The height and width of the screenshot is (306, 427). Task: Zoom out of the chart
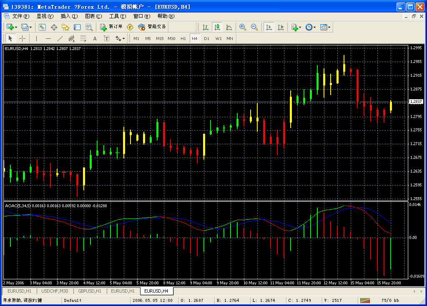[254, 27]
